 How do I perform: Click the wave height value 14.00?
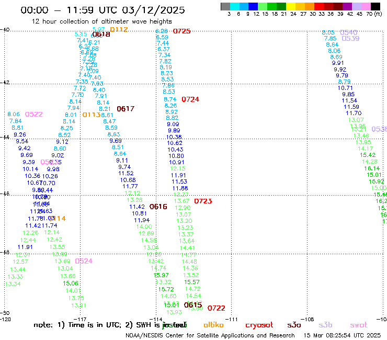144,226
